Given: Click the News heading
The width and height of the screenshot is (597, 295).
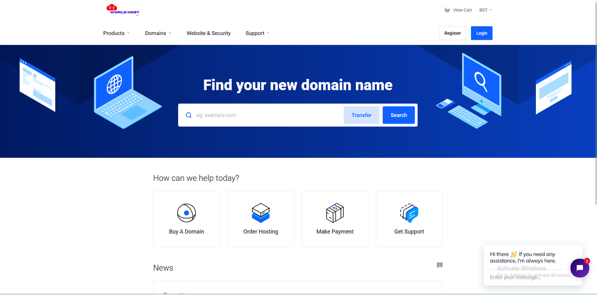Looking at the screenshot, I should (163, 268).
